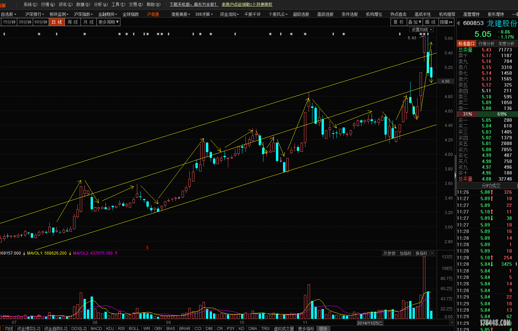This screenshot has height=331, width=518.
Task: Select the DDX[L2] indicator tab
Action: (79, 328)
